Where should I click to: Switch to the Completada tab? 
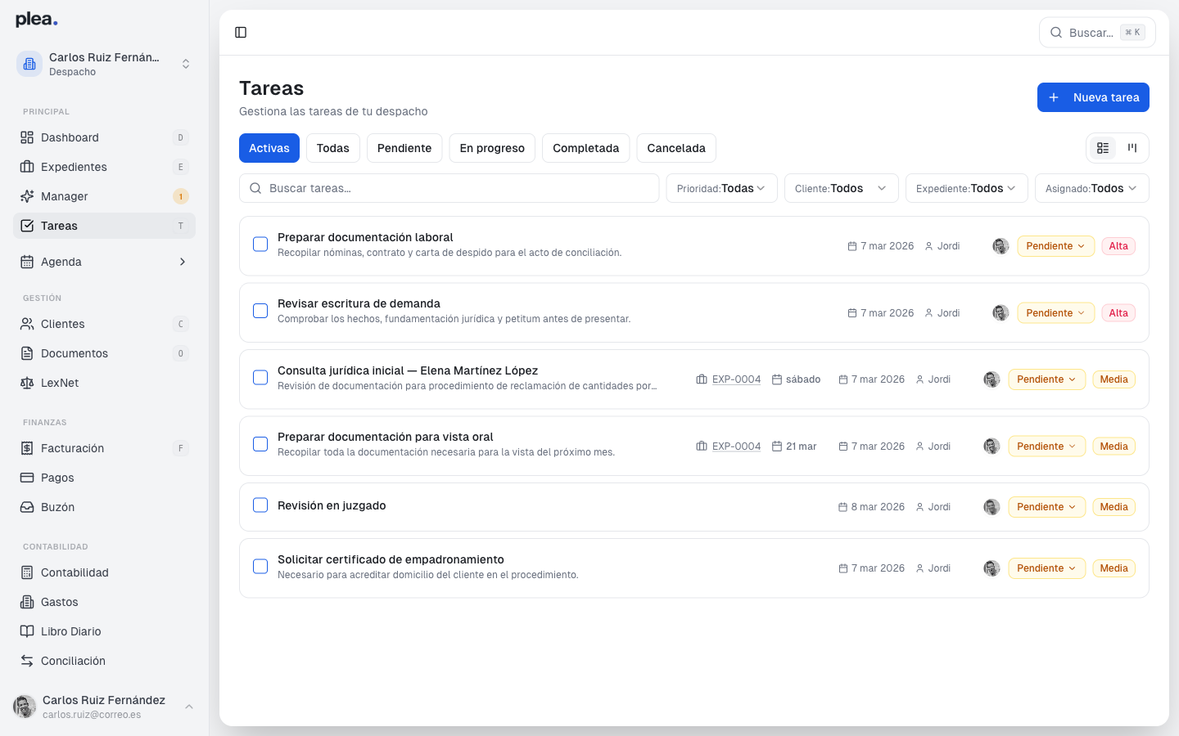(585, 148)
